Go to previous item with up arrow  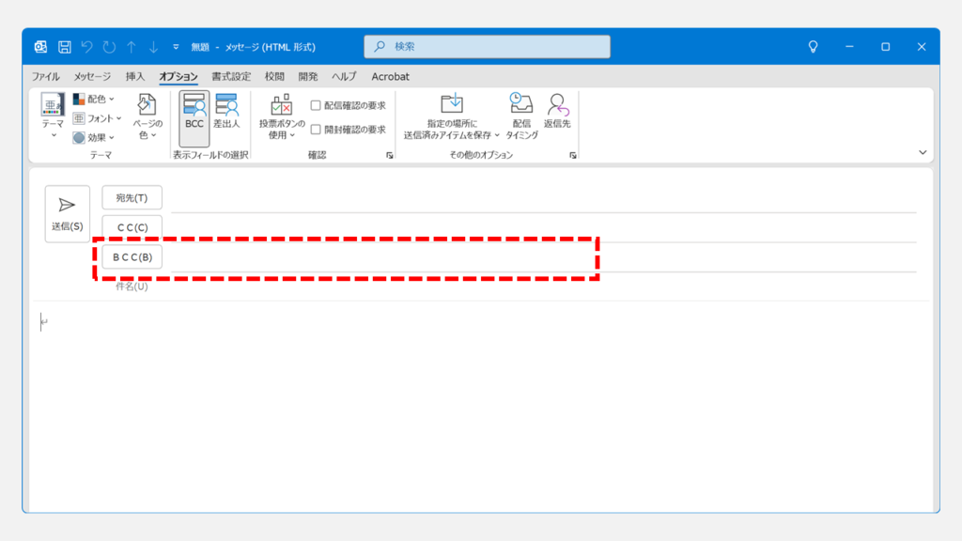point(132,47)
